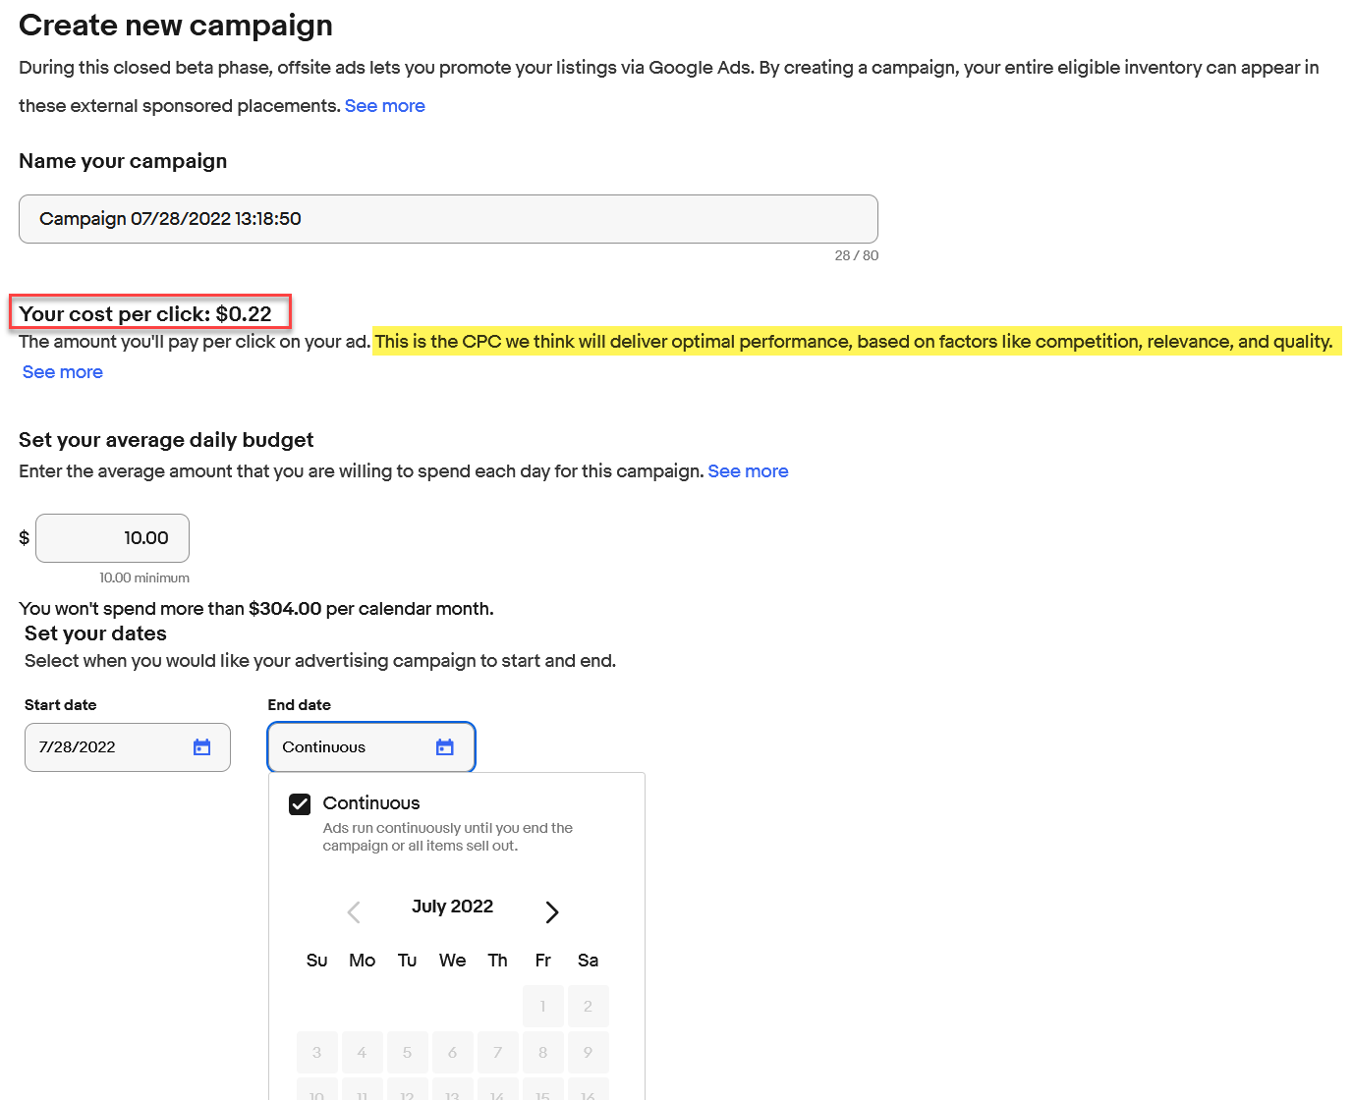Select July 5 in the calendar
The image size is (1352, 1100).
(408, 1052)
